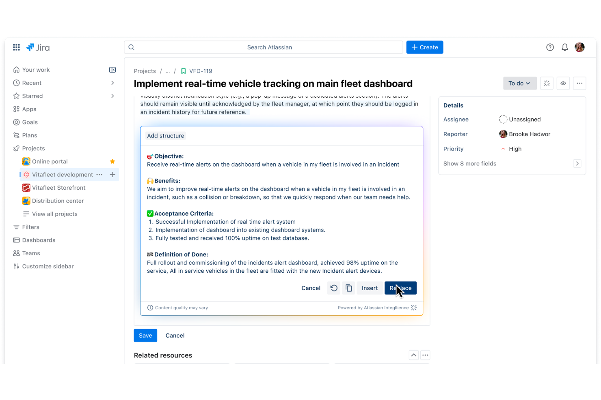Select the Vitafleet development project
The image size is (601, 400).
[63, 175]
